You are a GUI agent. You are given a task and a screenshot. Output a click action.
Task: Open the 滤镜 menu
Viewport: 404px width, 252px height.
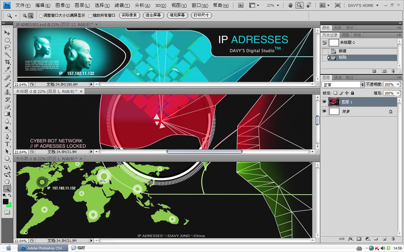[x=122, y=6]
